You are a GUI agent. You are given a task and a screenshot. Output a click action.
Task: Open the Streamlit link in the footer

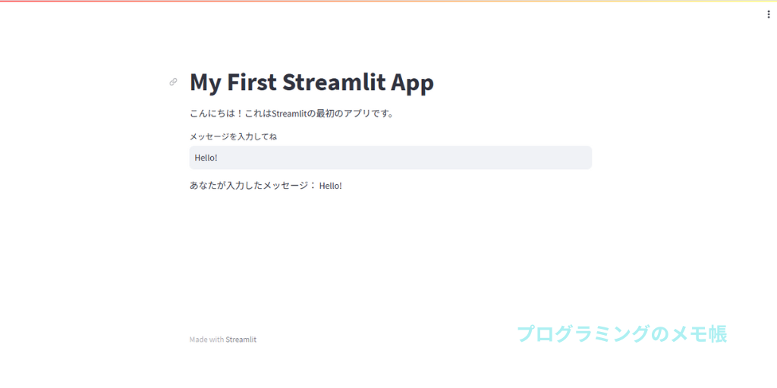(x=241, y=340)
